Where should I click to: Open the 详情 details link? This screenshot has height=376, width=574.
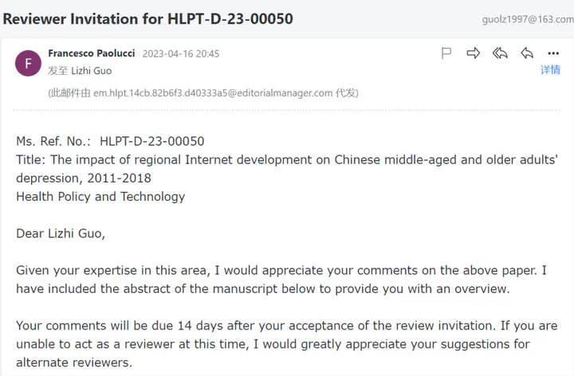point(550,70)
